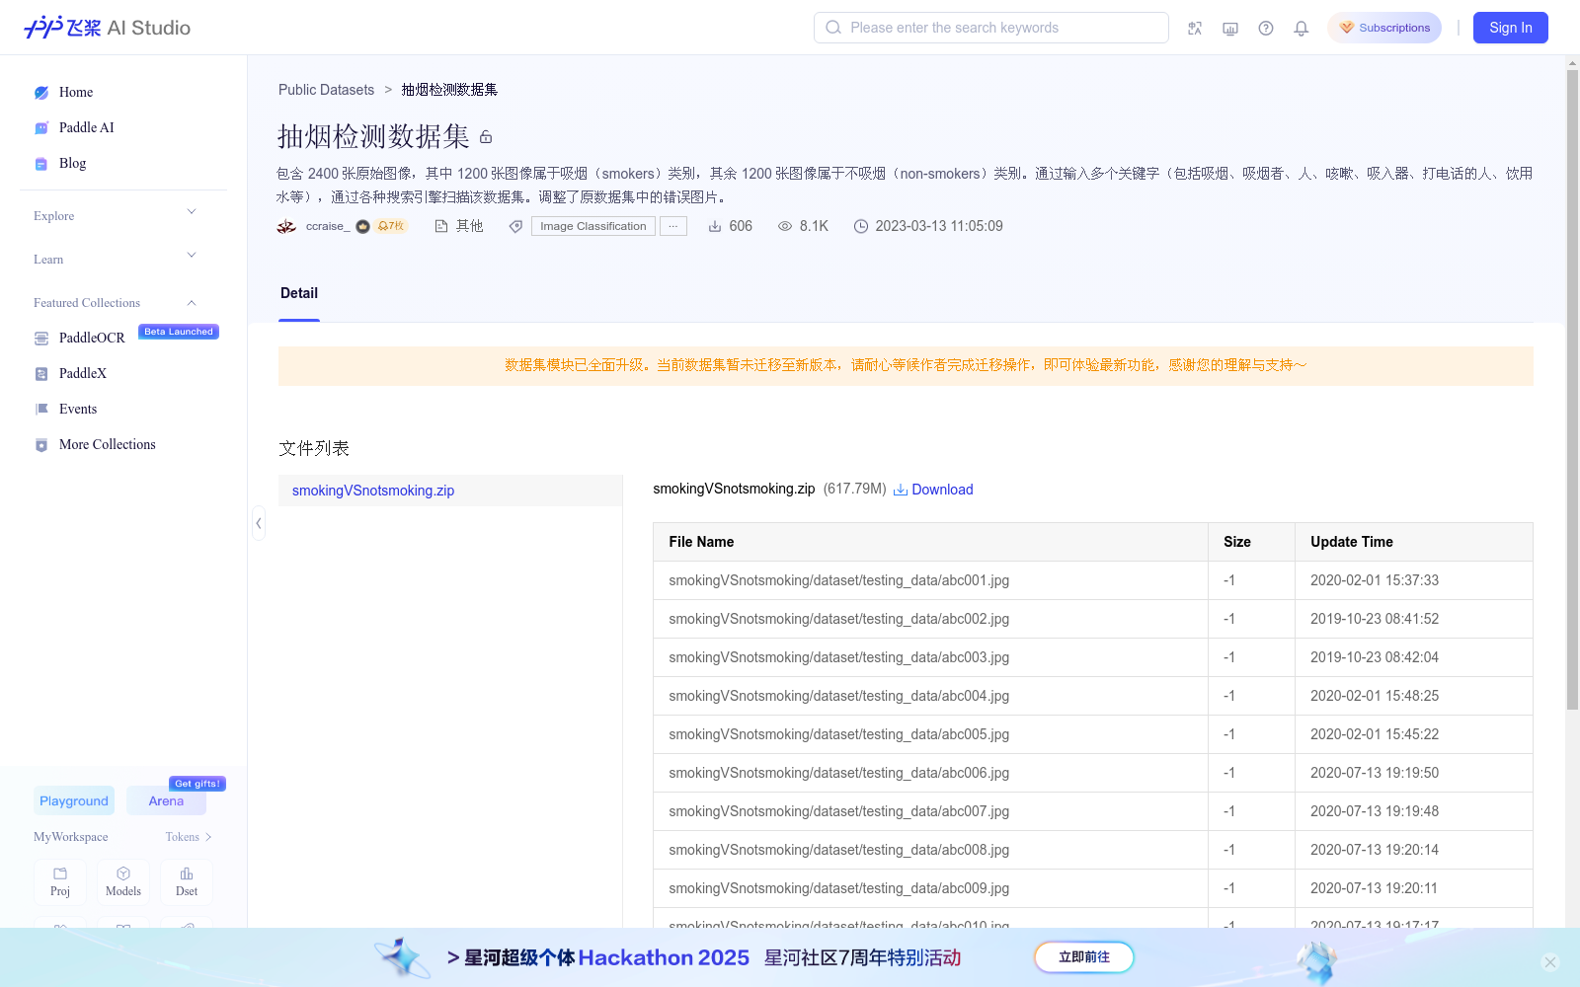
Task: Click the Hackathon 2025 banner text
Action: (664, 957)
